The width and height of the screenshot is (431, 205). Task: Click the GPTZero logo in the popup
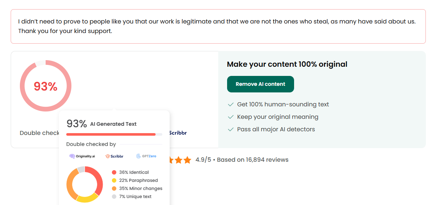coord(146,156)
